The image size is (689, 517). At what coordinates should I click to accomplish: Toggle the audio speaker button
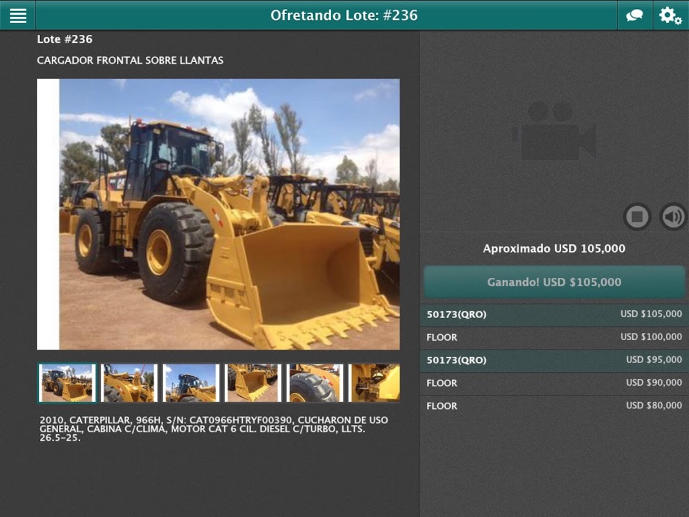(674, 216)
